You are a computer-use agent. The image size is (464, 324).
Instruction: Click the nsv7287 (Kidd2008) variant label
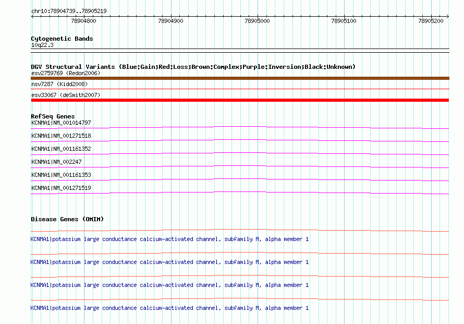(x=59, y=84)
